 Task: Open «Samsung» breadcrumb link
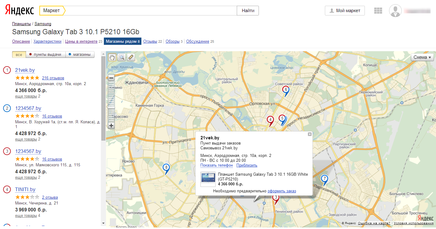point(43,24)
